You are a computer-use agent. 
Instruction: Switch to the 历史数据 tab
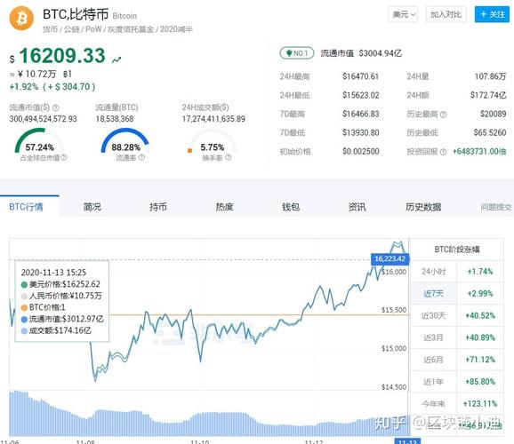tap(423, 207)
